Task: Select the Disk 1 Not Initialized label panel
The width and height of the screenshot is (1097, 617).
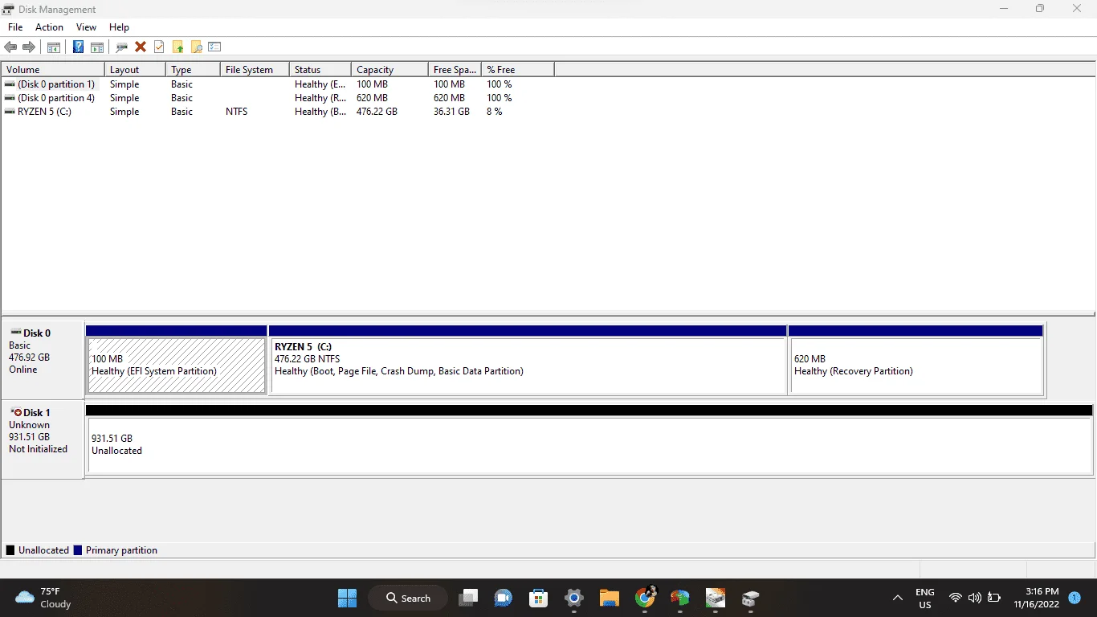Action: point(43,439)
